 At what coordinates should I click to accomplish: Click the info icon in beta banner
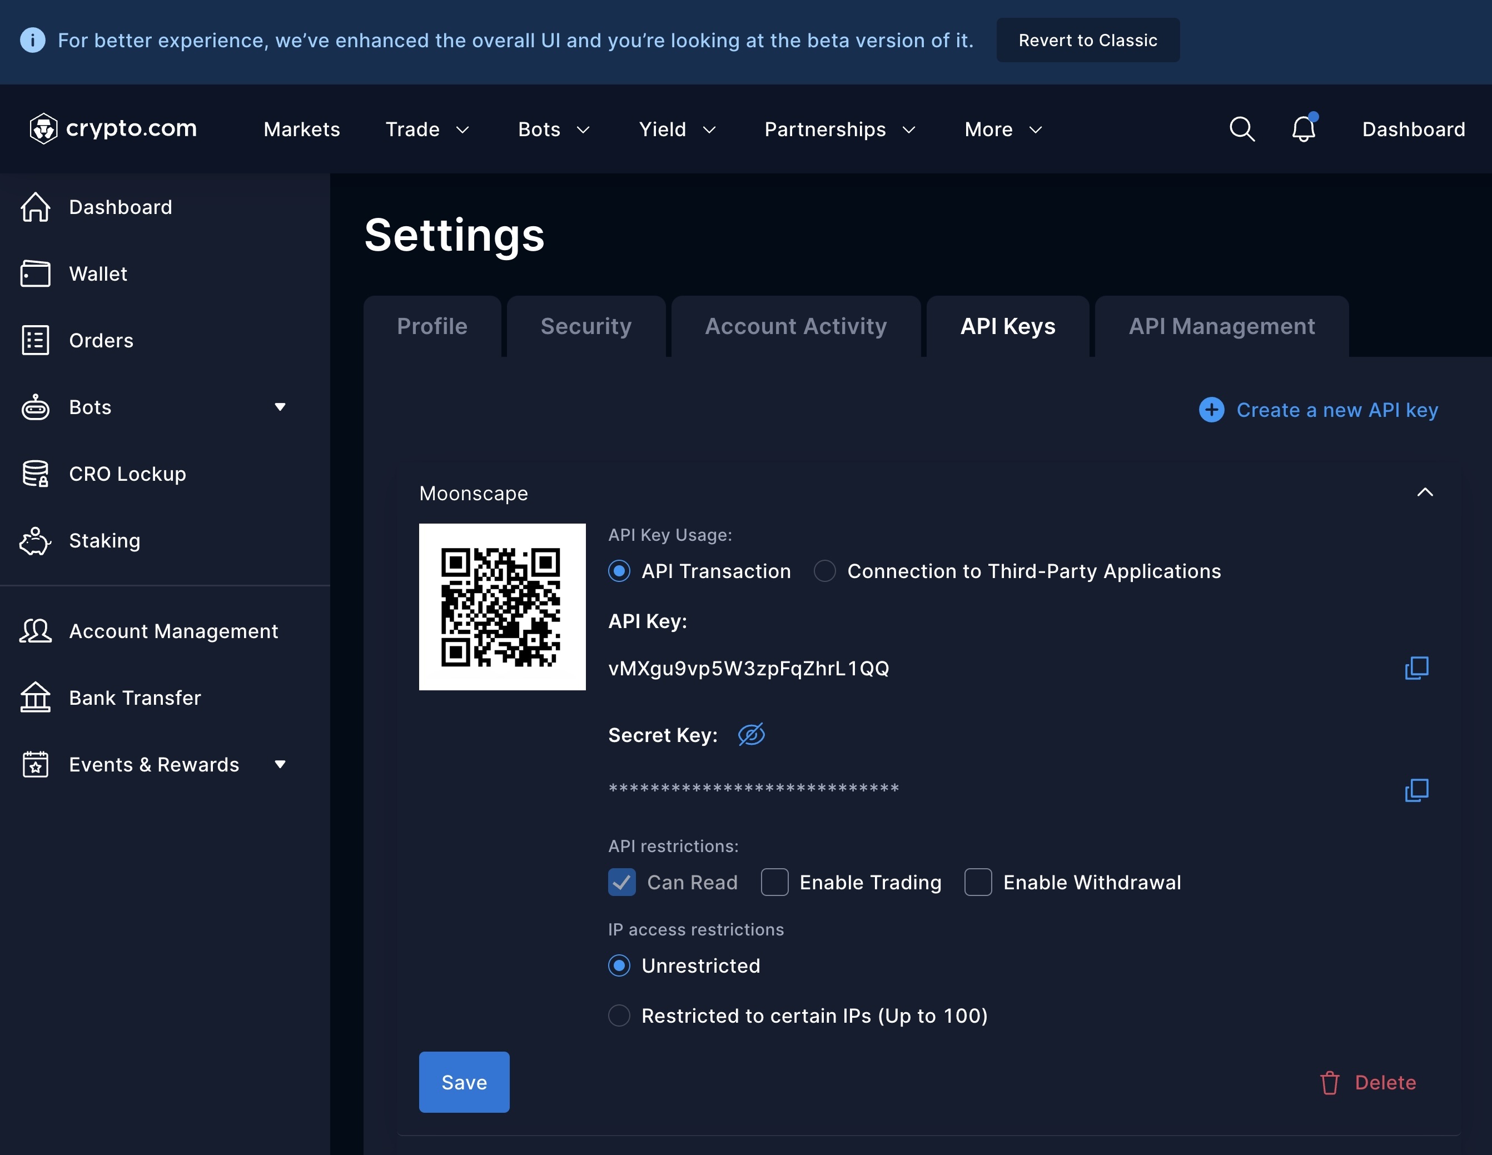coord(32,41)
